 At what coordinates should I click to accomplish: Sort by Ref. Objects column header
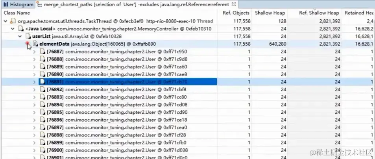236,13
